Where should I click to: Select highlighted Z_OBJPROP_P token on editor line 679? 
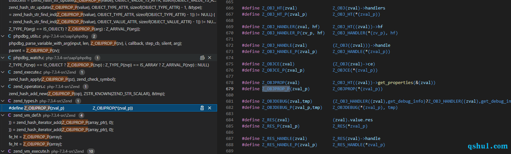276,89
